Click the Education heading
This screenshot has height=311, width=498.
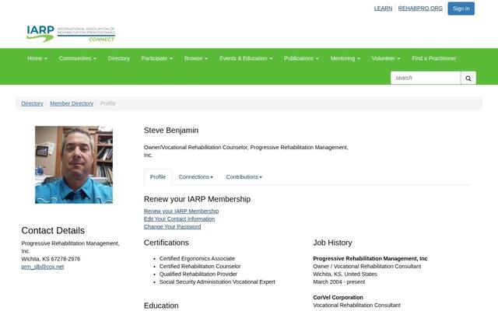tap(161, 306)
